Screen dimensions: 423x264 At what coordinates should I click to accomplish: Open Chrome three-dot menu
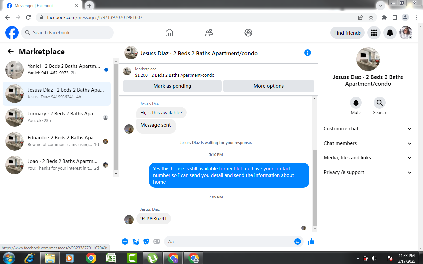pyautogui.click(x=416, y=17)
